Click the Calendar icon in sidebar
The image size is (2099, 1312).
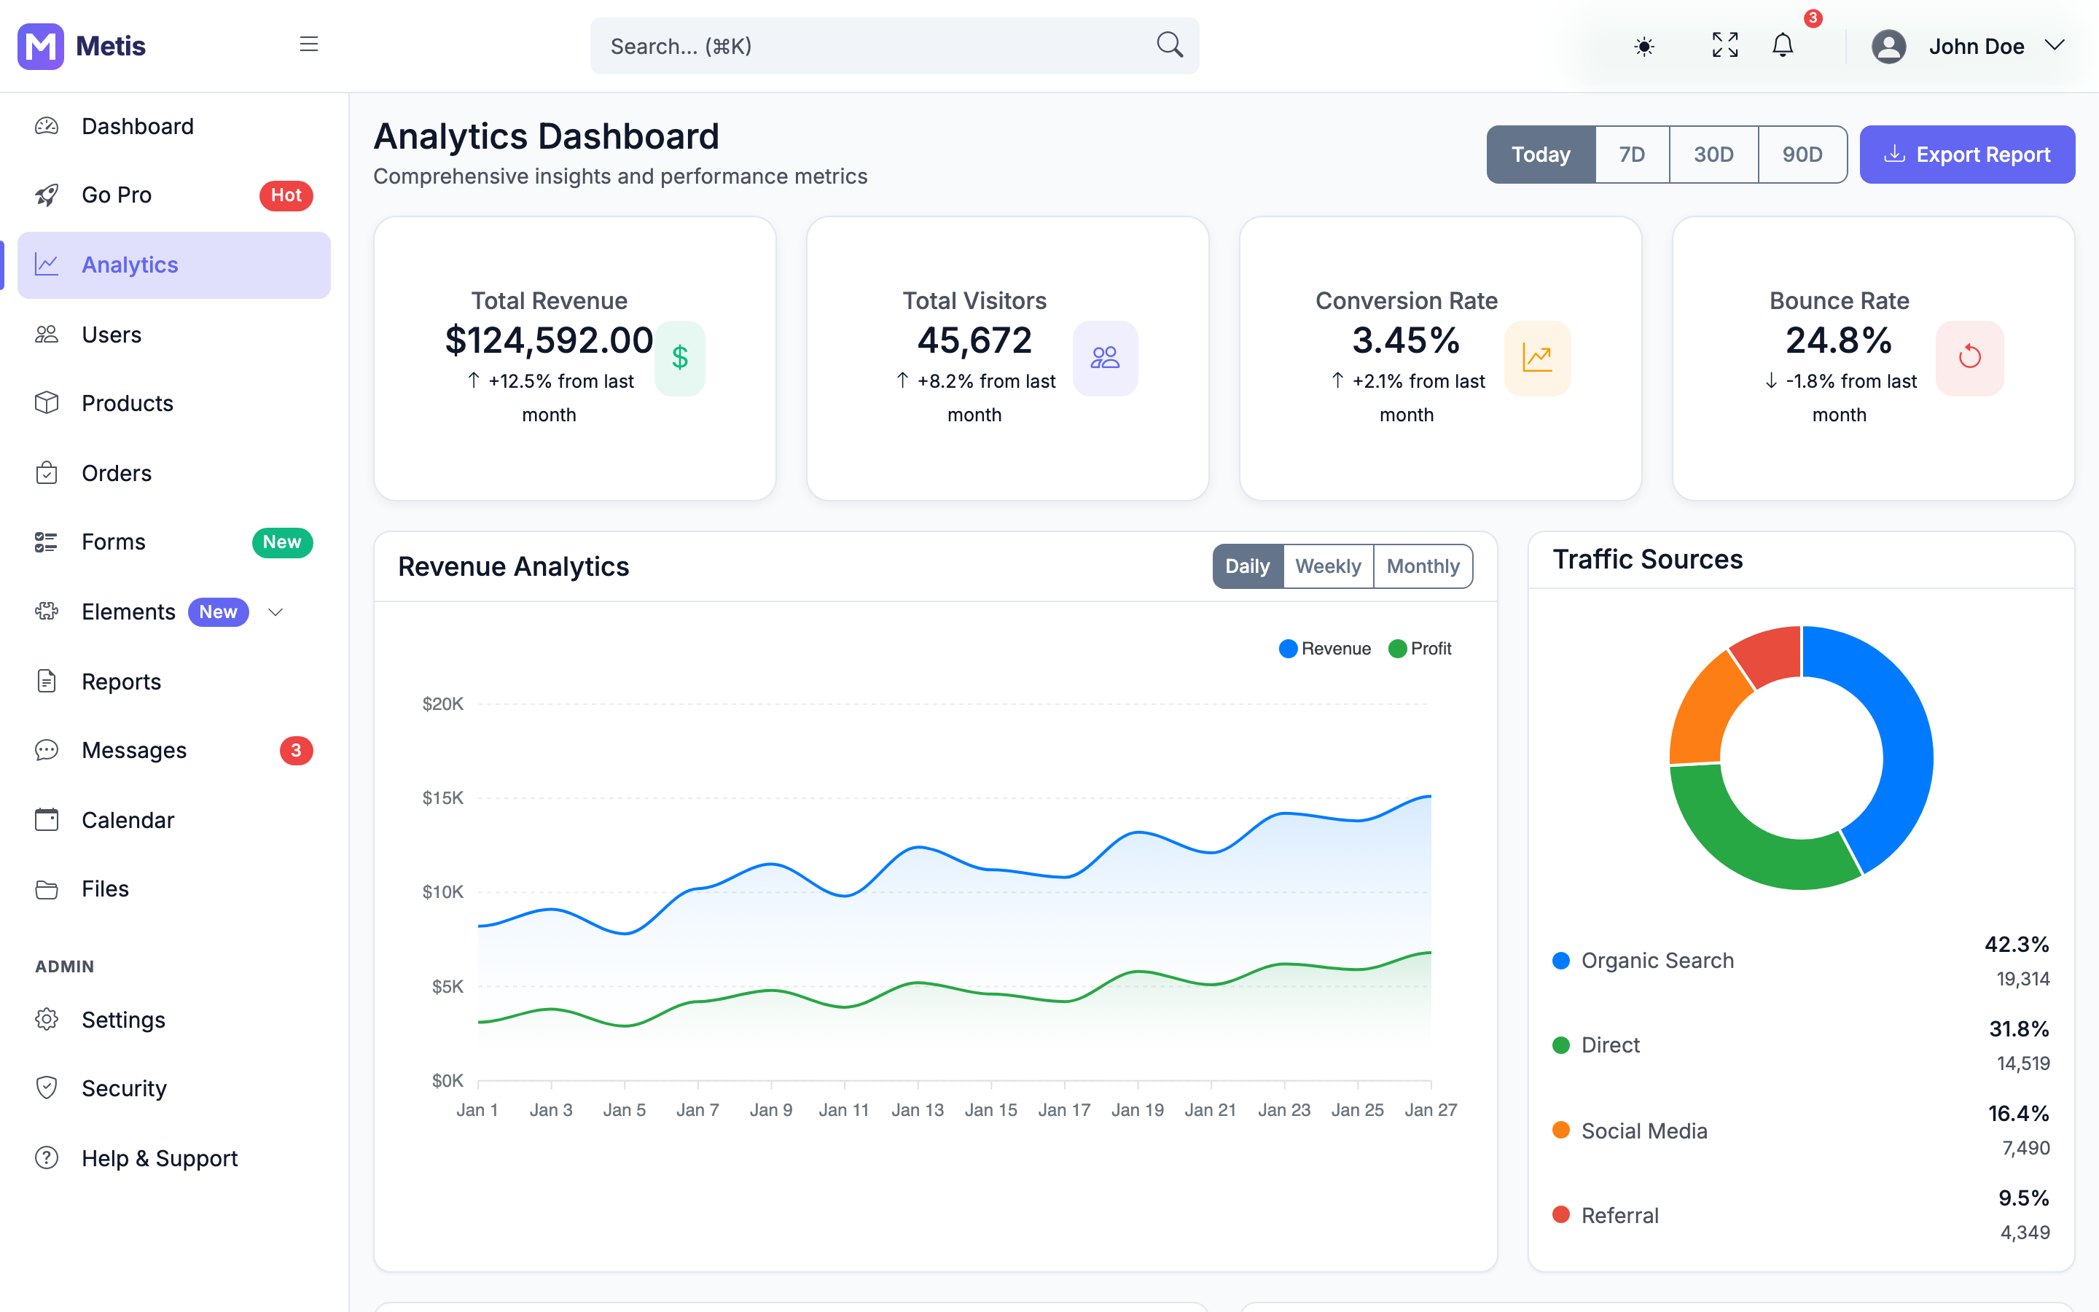(x=47, y=820)
